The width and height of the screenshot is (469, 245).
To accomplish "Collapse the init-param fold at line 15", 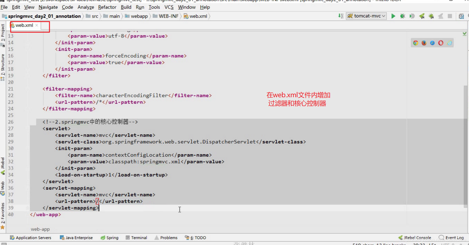I will (28, 49).
